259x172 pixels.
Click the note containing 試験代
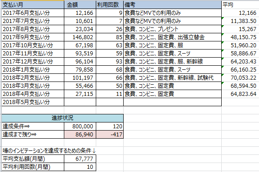click(x=173, y=78)
